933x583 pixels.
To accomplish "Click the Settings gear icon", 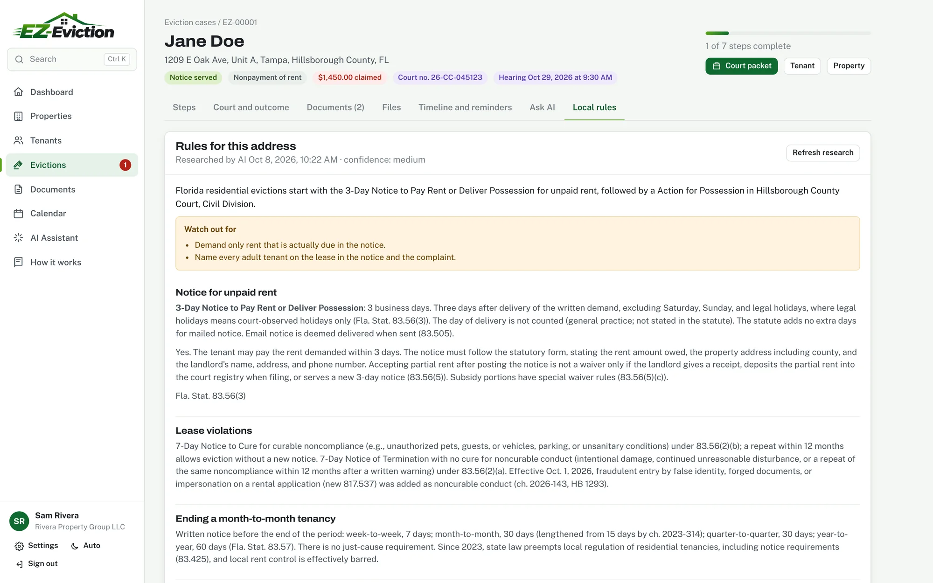I will [19, 546].
